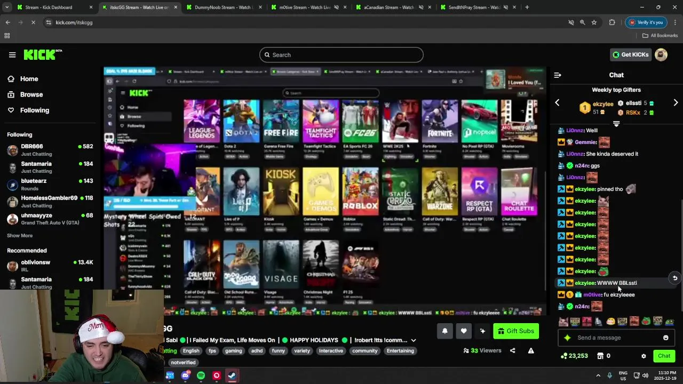The width and height of the screenshot is (683, 384).
Task: Open the user profile avatar menu
Action: [661, 54]
